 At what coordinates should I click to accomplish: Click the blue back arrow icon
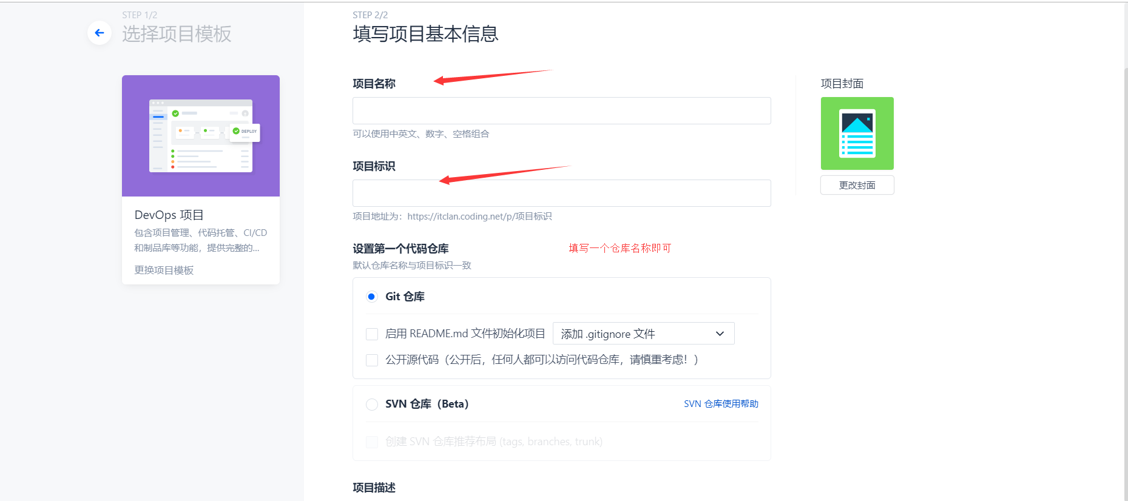pos(100,33)
